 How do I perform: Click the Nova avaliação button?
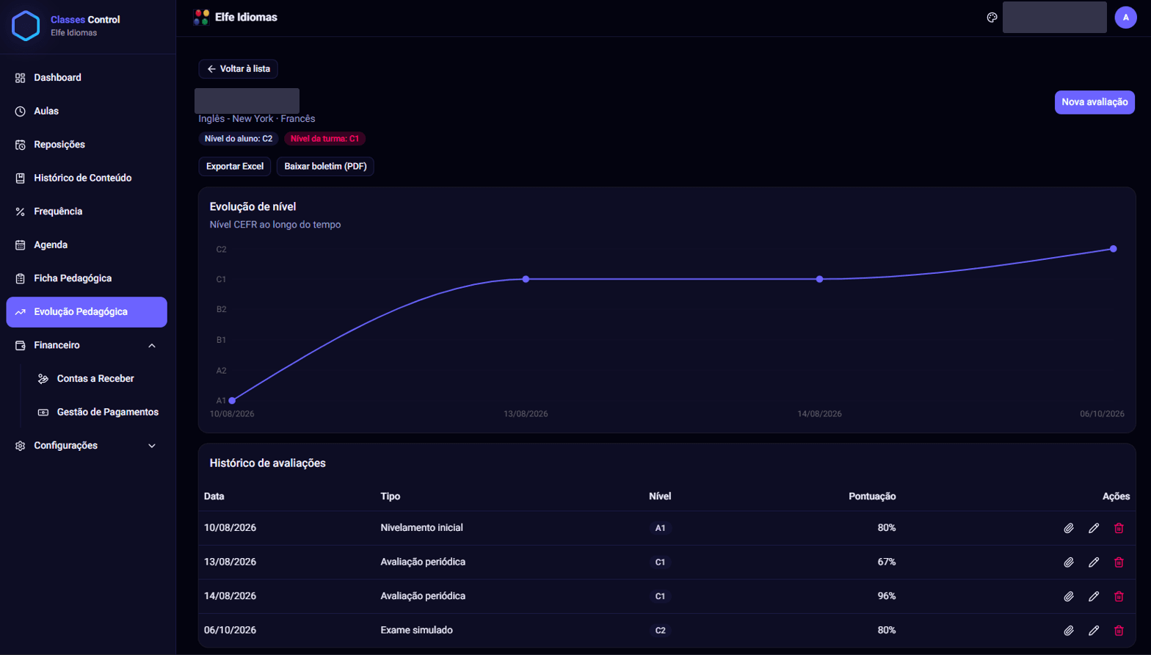(x=1094, y=102)
